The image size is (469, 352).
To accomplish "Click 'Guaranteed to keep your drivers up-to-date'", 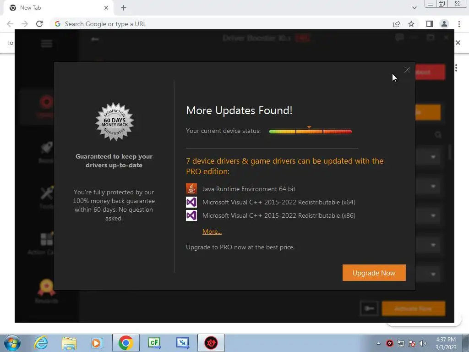I will pos(114,161).
